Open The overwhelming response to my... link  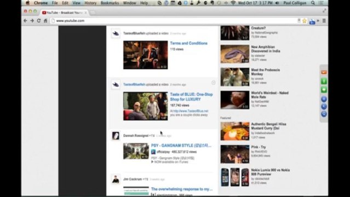click(182, 189)
